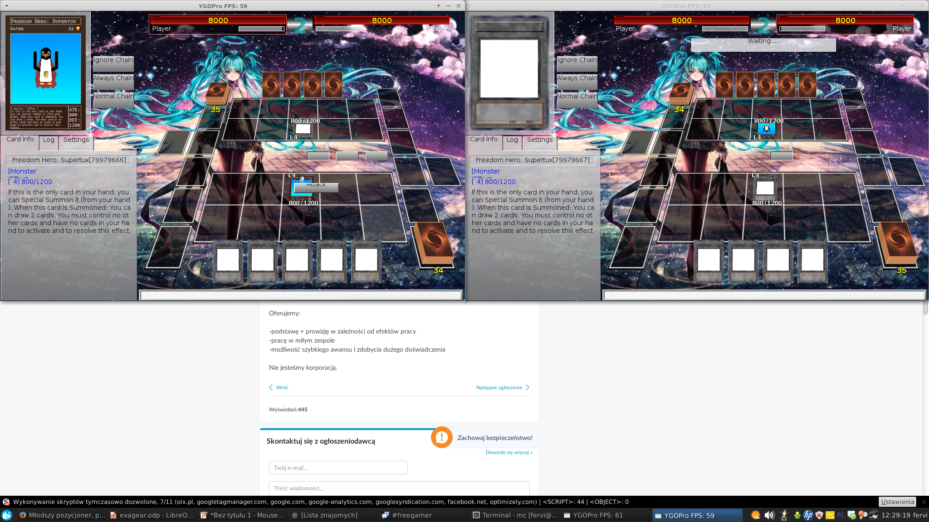This screenshot has width=929, height=522.
Task: Toggle Always Chain in left YGOPro window
Action: [x=113, y=82]
